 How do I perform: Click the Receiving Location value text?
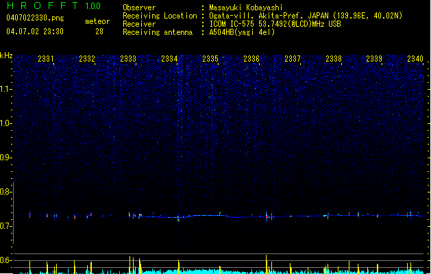(306, 16)
